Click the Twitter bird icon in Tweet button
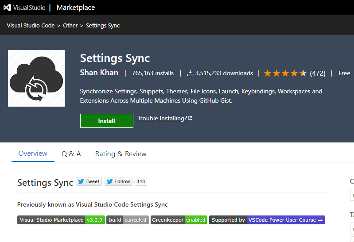This screenshot has width=354, height=242. pos(81,181)
